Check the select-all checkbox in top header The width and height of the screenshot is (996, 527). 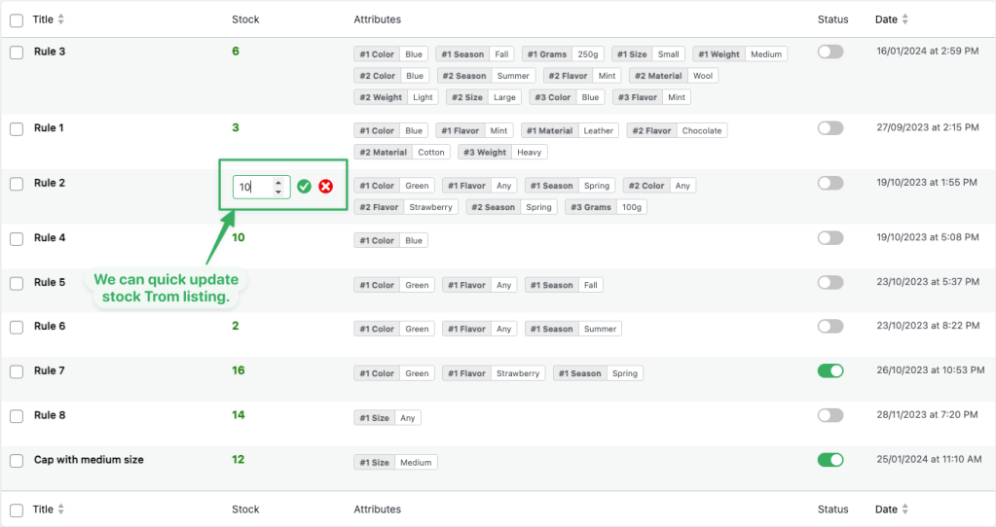[17, 20]
